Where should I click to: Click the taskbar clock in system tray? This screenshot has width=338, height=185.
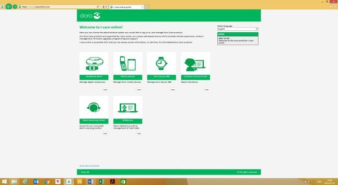tap(330, 182)
